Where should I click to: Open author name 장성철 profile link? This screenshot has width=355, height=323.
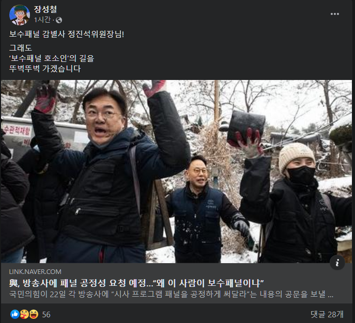(45, 9)
